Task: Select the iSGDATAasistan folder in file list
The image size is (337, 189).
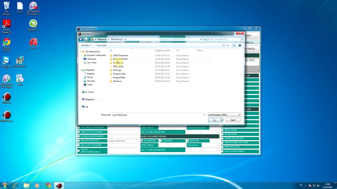Action: [x=120, y=55]
